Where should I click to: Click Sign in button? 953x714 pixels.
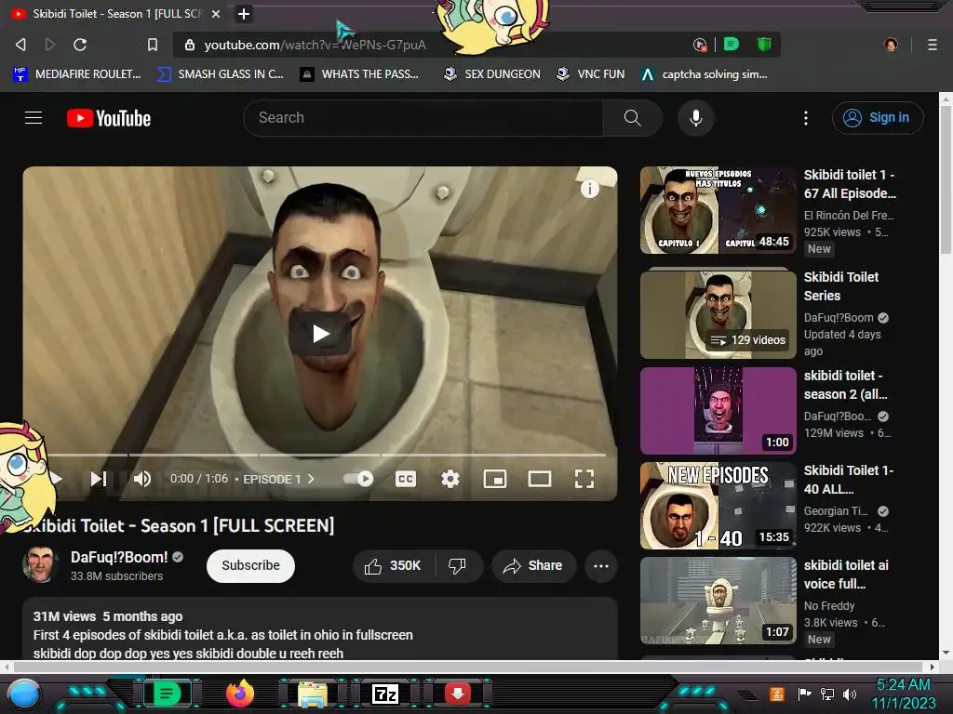point(878,118)
